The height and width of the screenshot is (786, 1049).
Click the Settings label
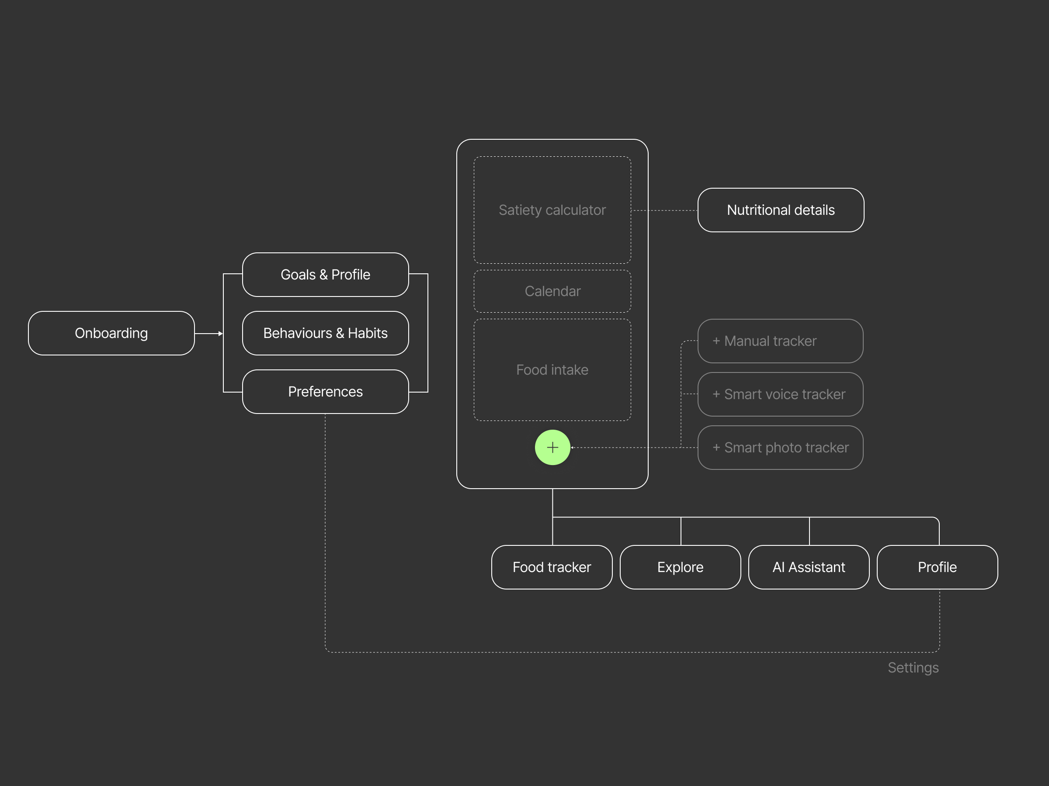[x=913, y=668]
